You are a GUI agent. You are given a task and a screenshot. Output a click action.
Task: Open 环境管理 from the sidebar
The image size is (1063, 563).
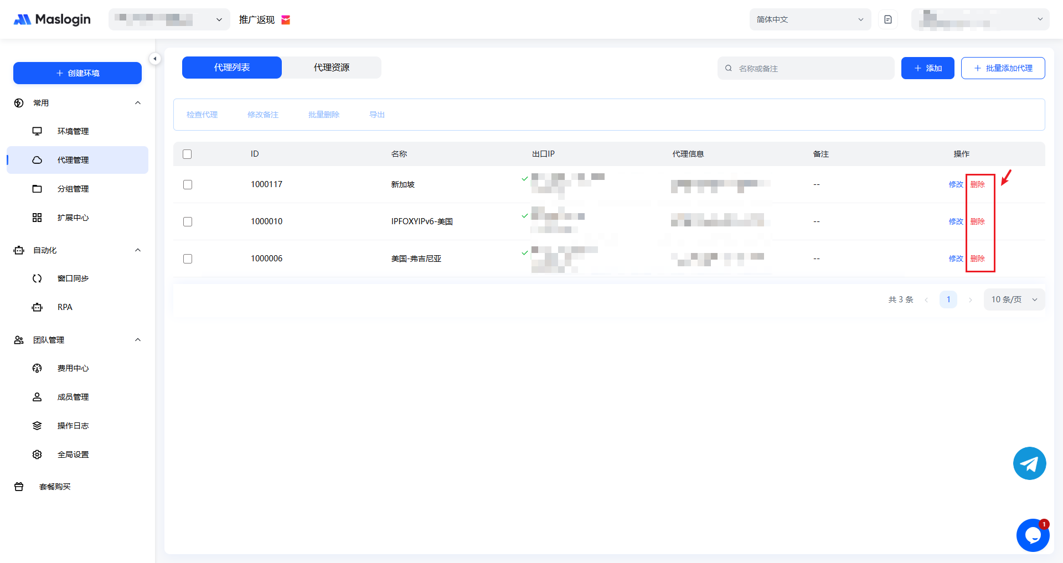click(73, 131)
